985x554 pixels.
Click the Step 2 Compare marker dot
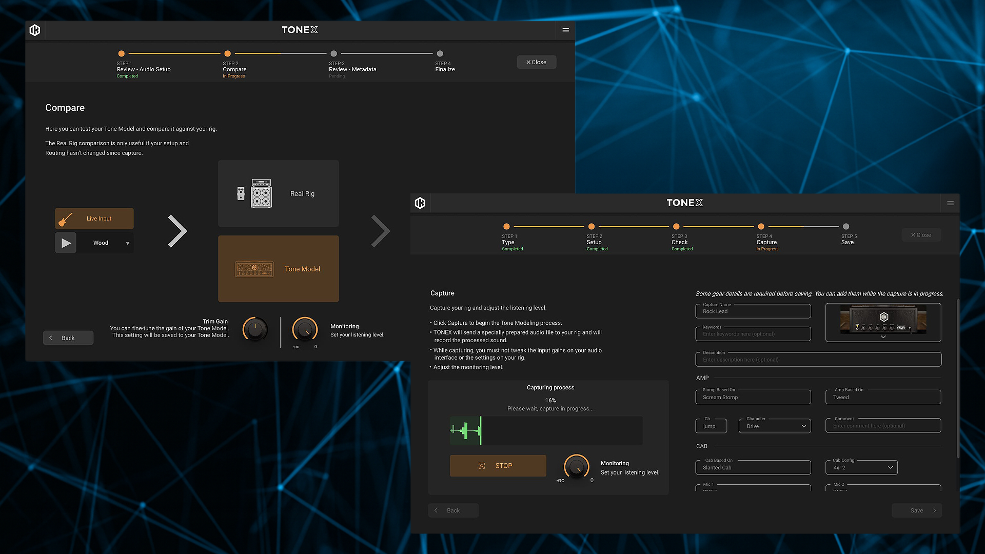[x=227, y=53]
